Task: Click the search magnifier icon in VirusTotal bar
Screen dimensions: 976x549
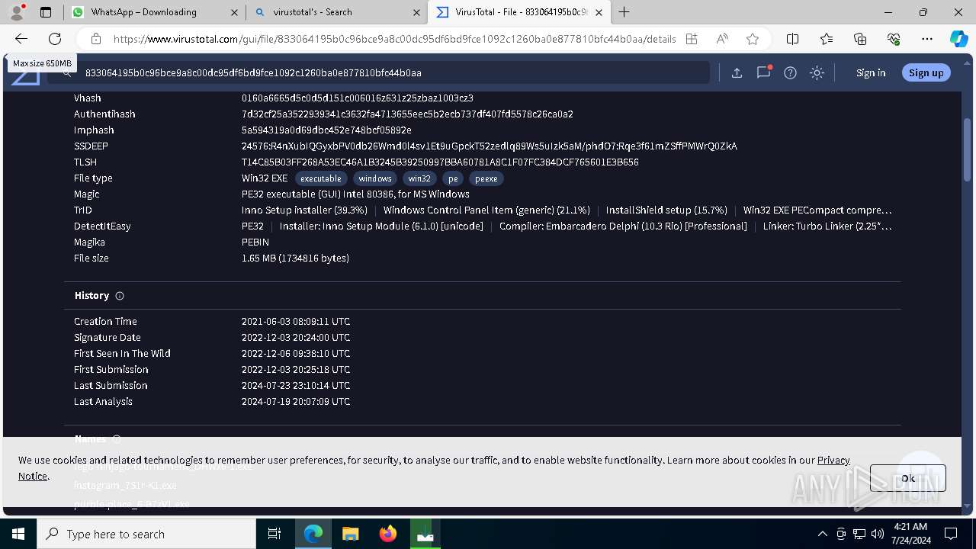Action: point(67,72)
